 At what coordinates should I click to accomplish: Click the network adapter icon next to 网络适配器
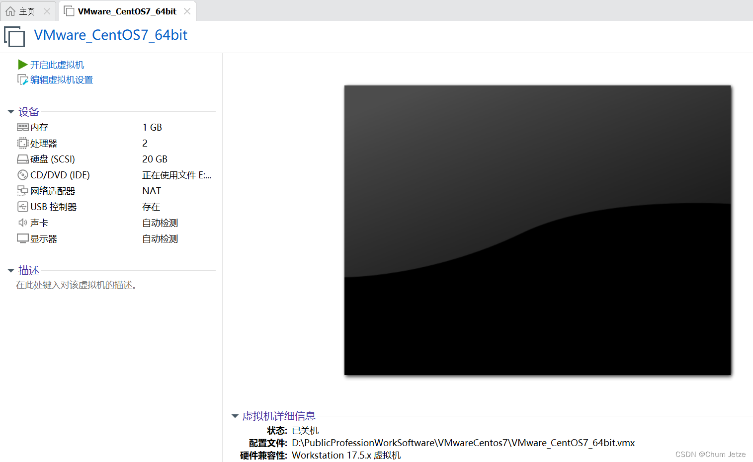pyautogui.click(x=22, y=191)
